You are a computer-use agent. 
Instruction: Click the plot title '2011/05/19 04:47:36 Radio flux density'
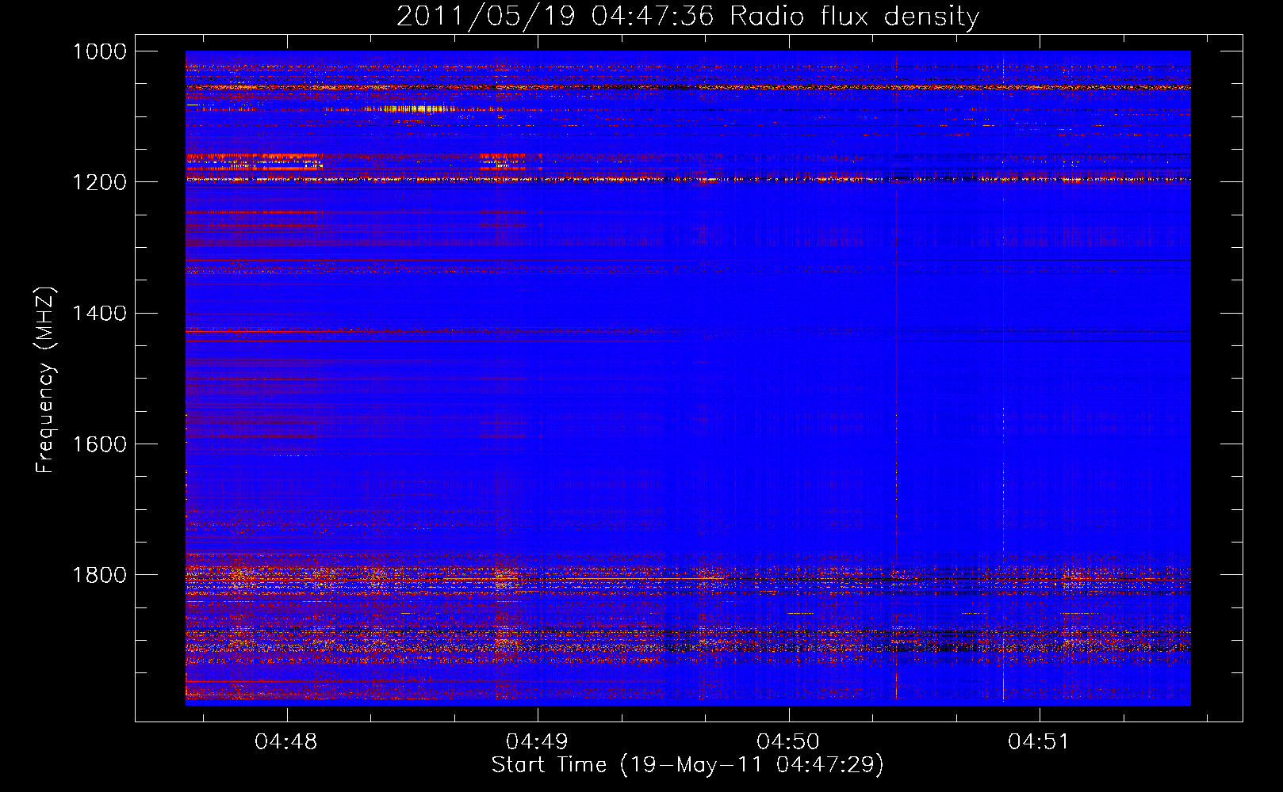click(x=687, y=16)
